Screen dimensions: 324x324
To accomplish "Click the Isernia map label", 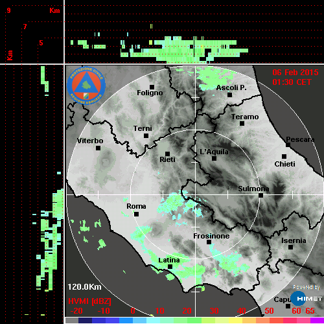I will point(294,240).
